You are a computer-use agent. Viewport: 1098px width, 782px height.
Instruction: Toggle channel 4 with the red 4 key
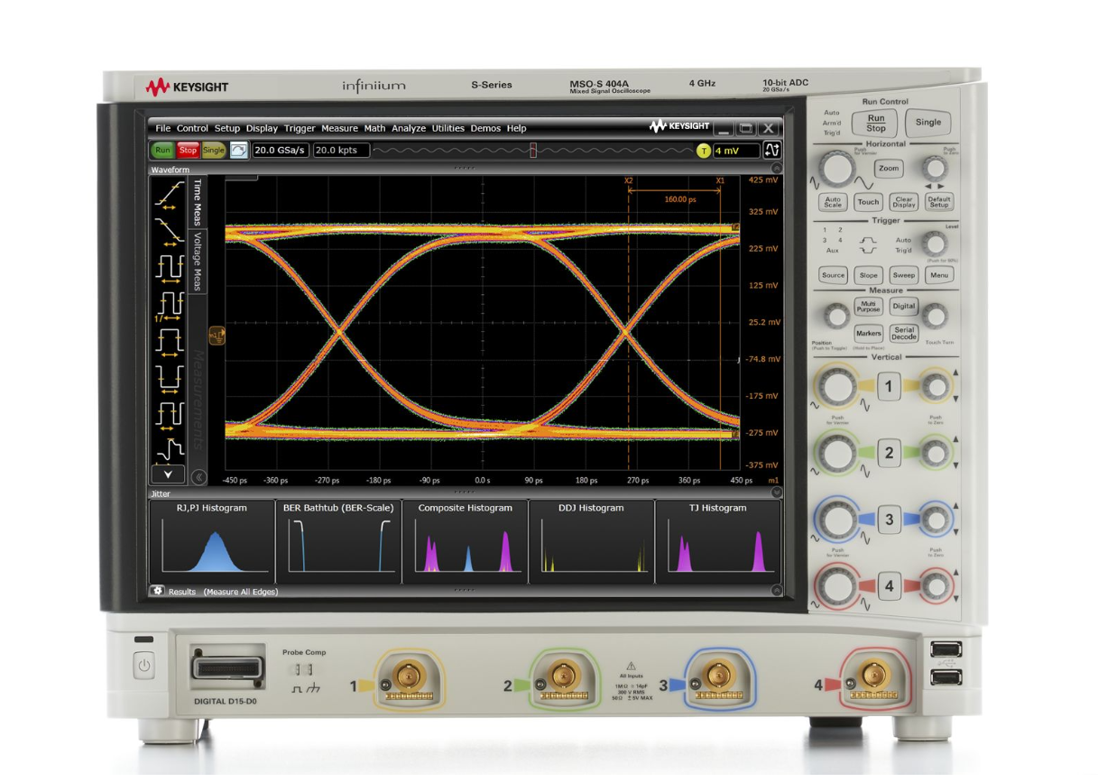coord(889,586)
